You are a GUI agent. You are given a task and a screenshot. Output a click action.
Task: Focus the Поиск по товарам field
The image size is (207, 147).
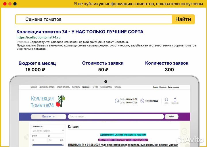tap(116, 117)
